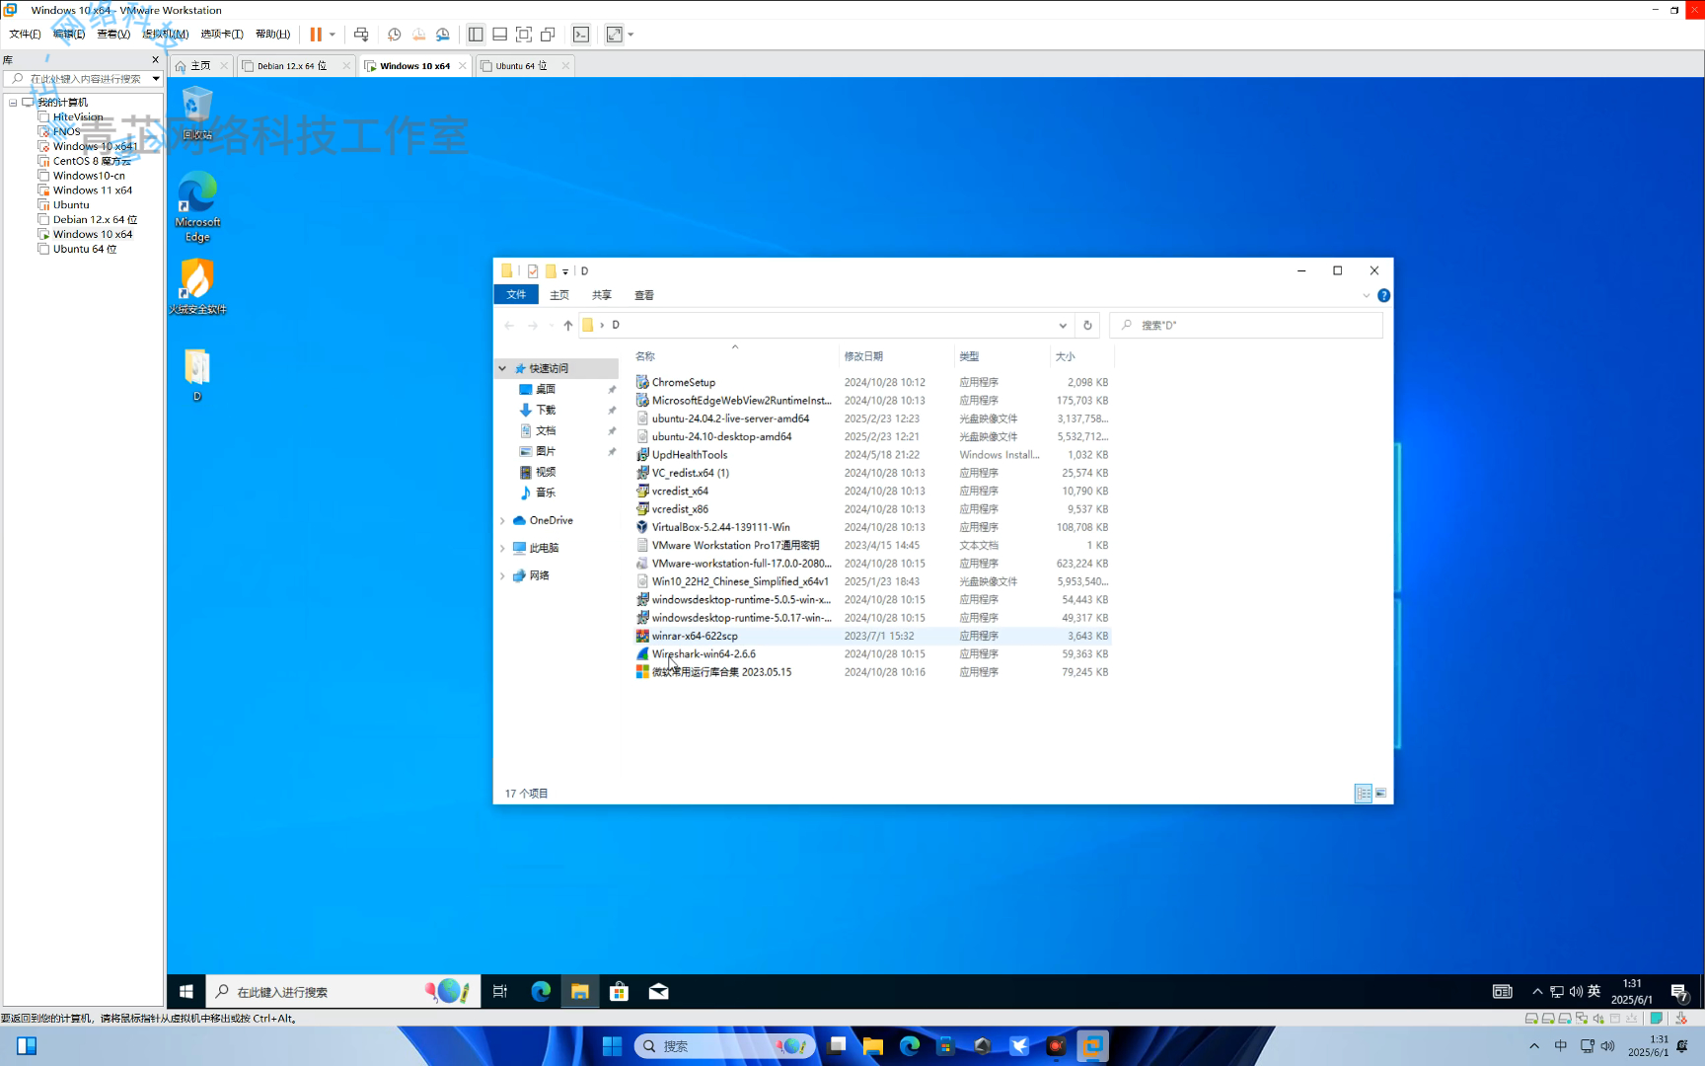Expand the 此电脑 node
The image size is (1705, 1066).
coord(502,548)
